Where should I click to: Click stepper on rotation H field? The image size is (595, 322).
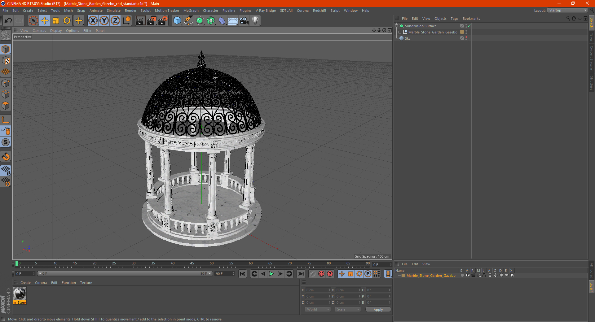[x=390, y=290]
